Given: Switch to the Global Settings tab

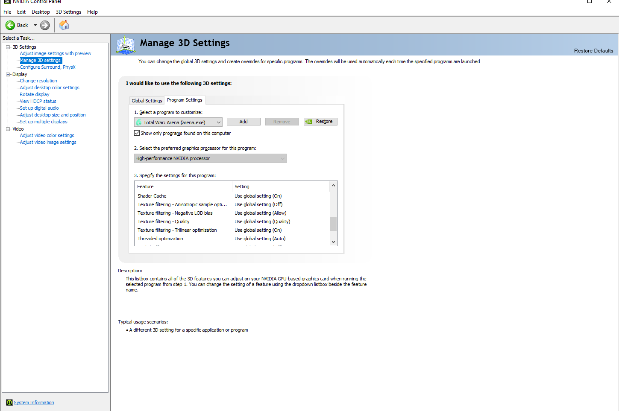Looking at the screenshot, I should (x=147, y=101).
